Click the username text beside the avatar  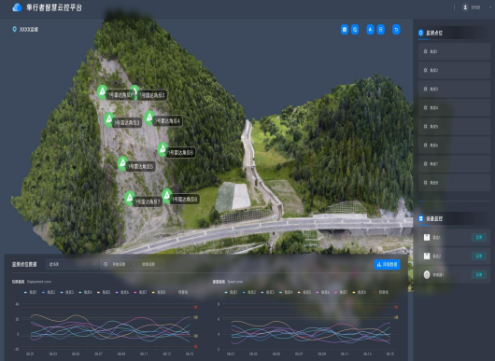click(475, 7)
